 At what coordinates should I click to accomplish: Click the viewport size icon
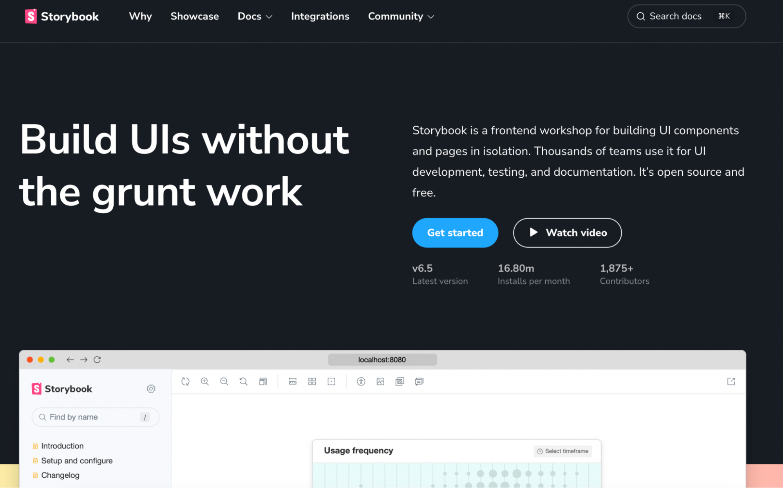point(263,382)
